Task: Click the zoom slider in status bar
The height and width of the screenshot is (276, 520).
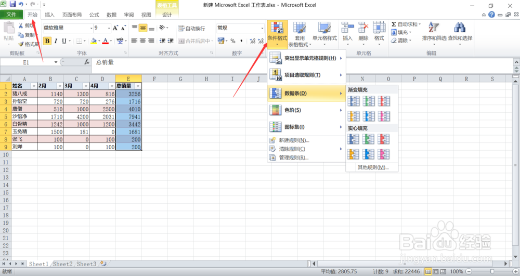Action: point(492,272)
